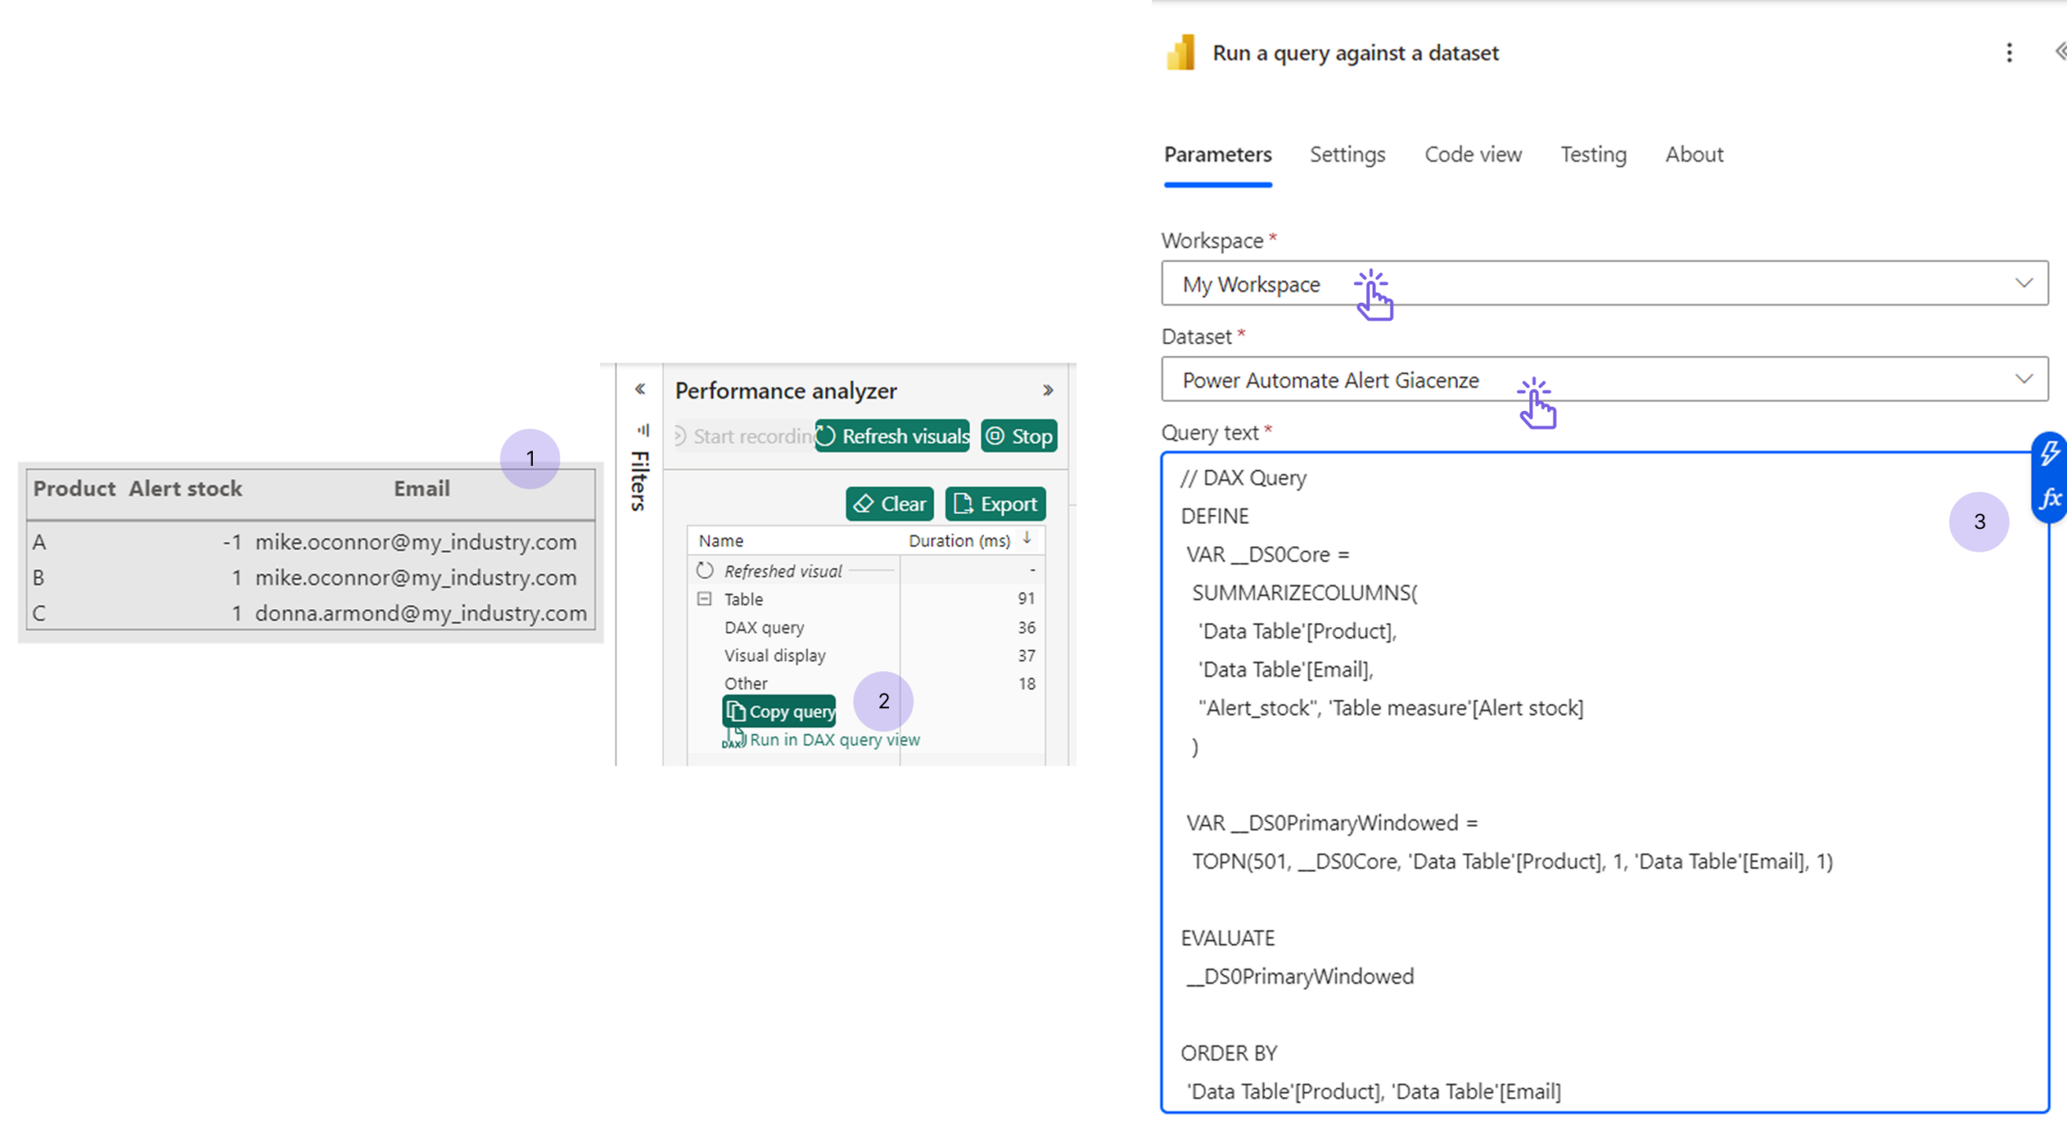Open the Code view tab
Image resolution: width=2067 pixels, height=1129 pixels.
1473,154
